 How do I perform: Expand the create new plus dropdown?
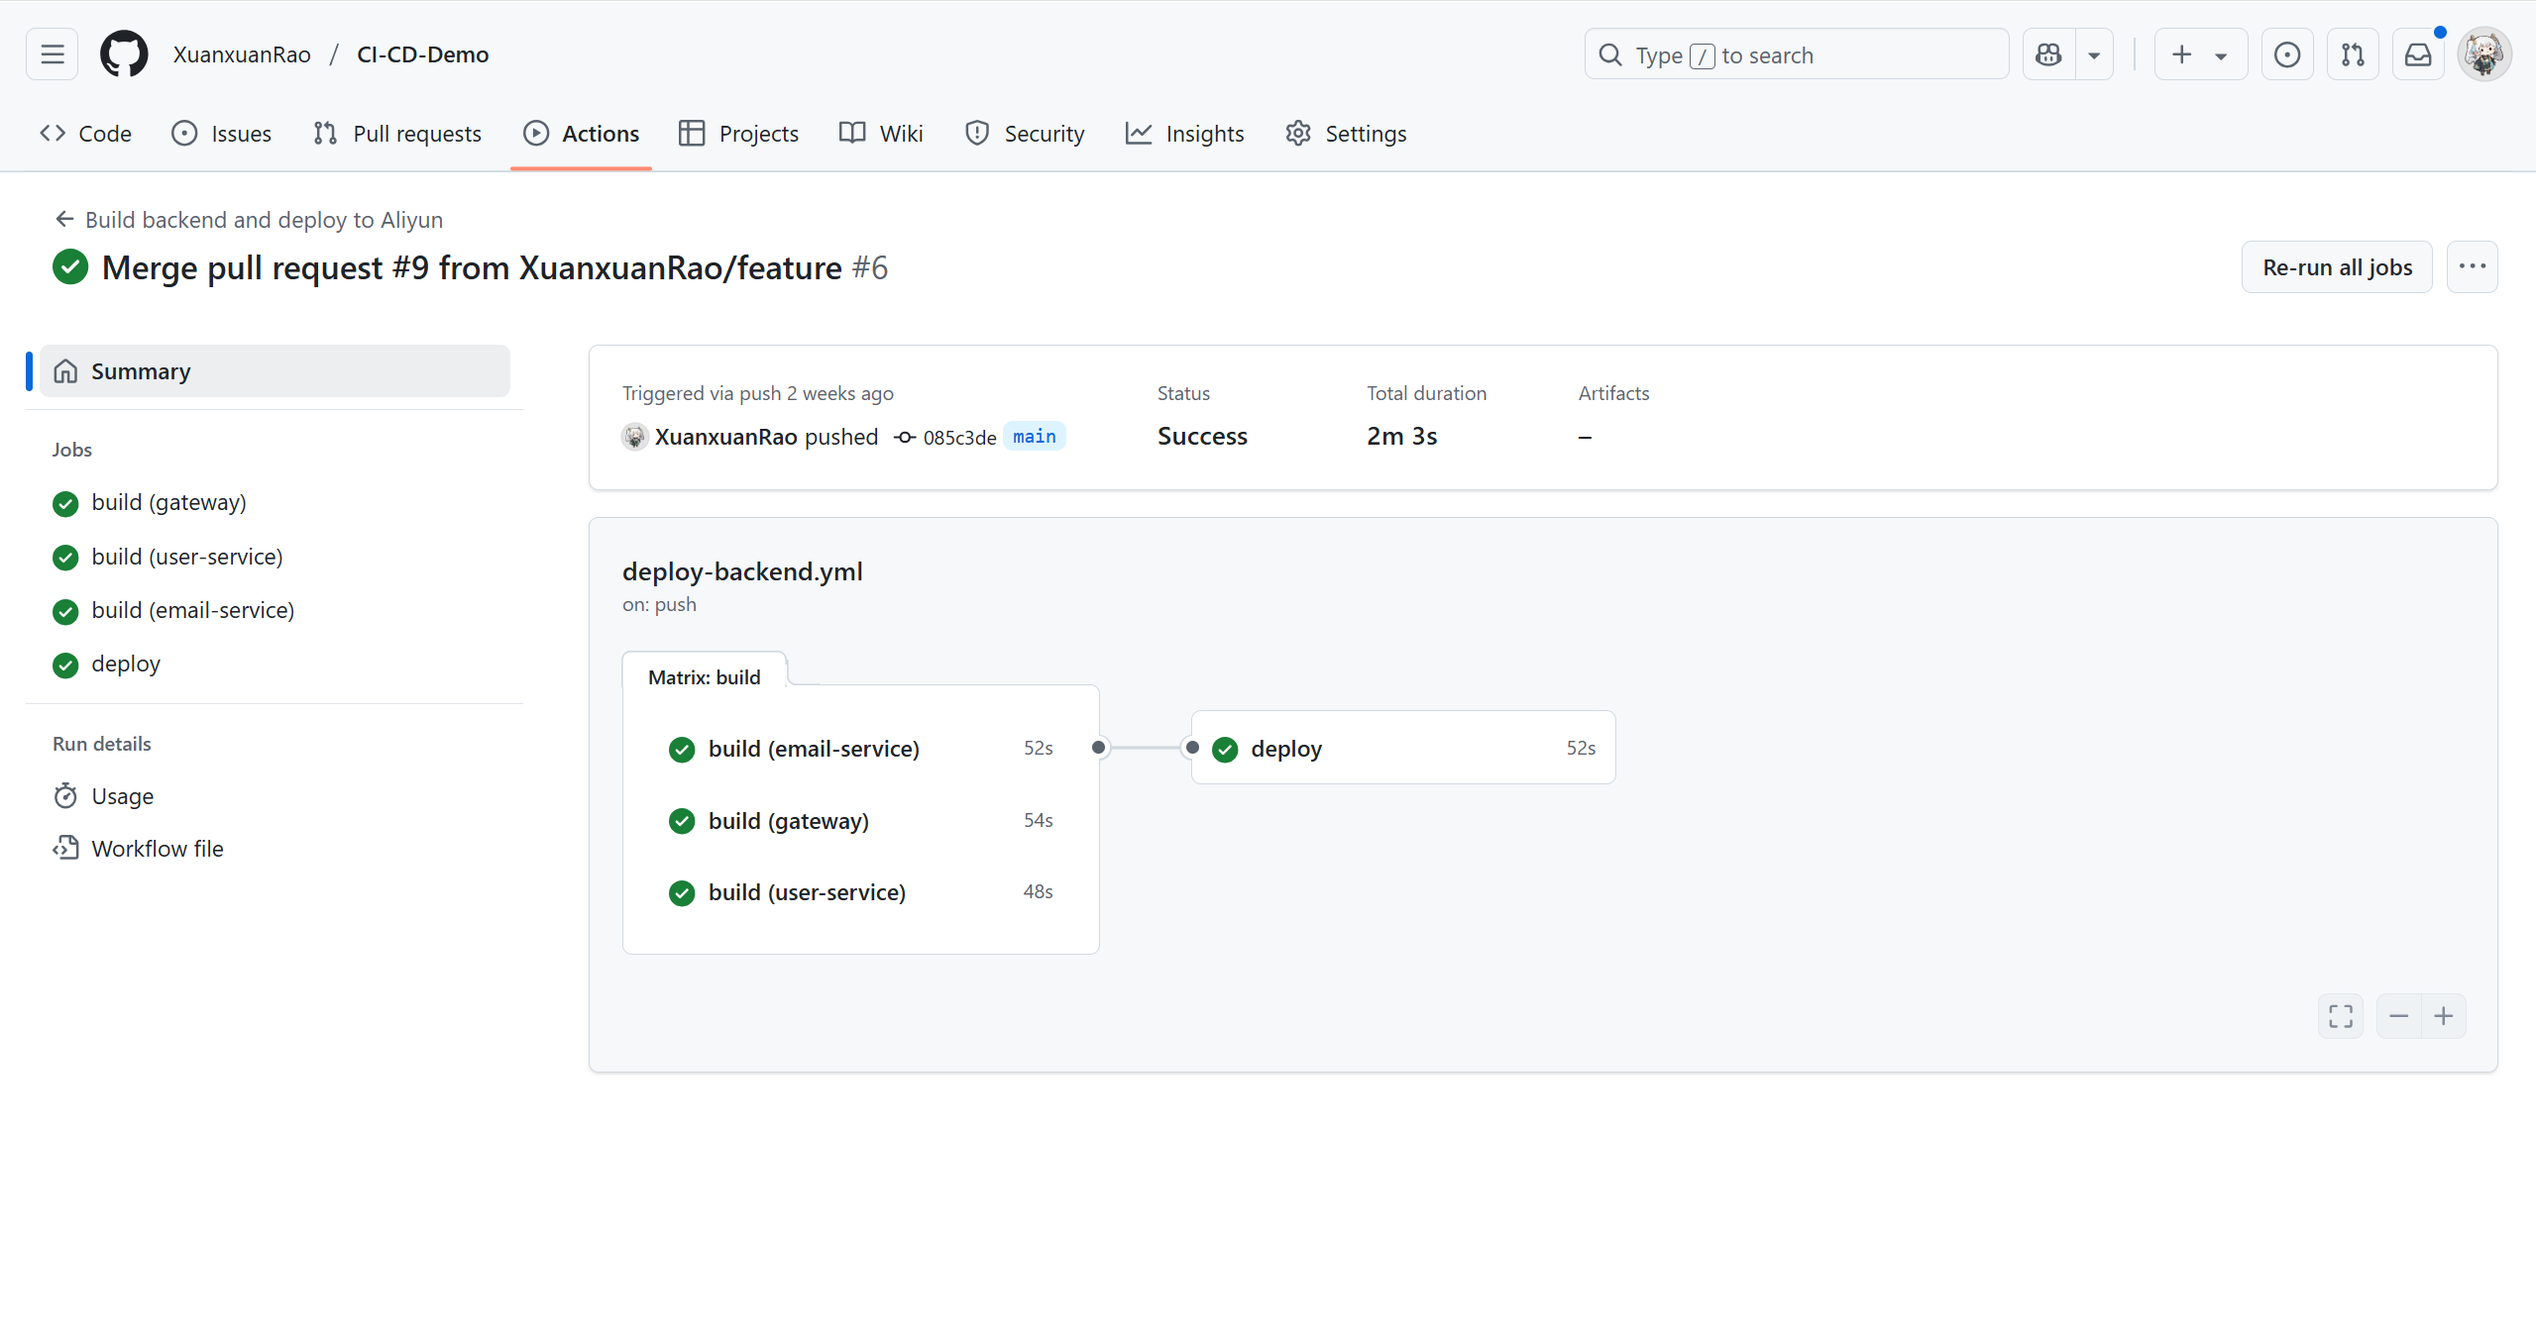tap(2199, 54)
